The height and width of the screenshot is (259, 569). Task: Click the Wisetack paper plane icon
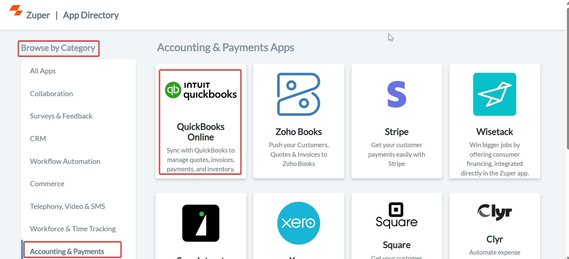495,94
